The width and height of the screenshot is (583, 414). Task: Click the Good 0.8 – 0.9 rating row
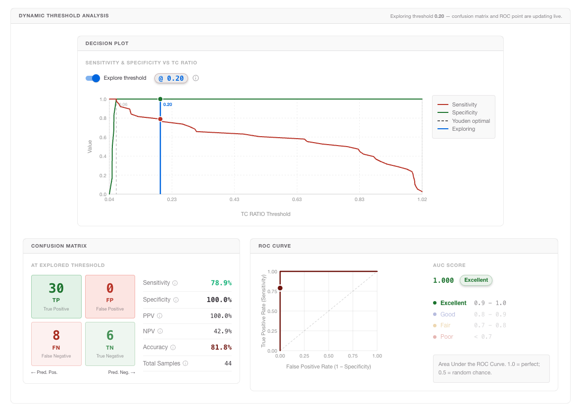point(470,314)
